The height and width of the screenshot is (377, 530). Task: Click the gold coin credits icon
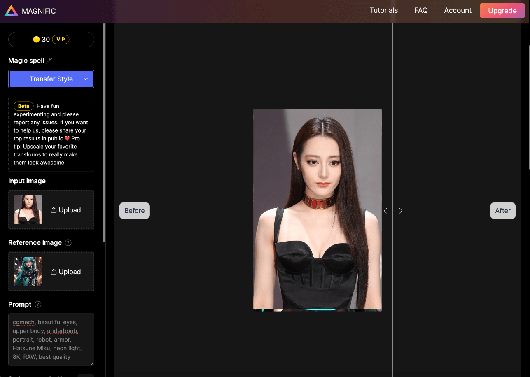(36, 40)
